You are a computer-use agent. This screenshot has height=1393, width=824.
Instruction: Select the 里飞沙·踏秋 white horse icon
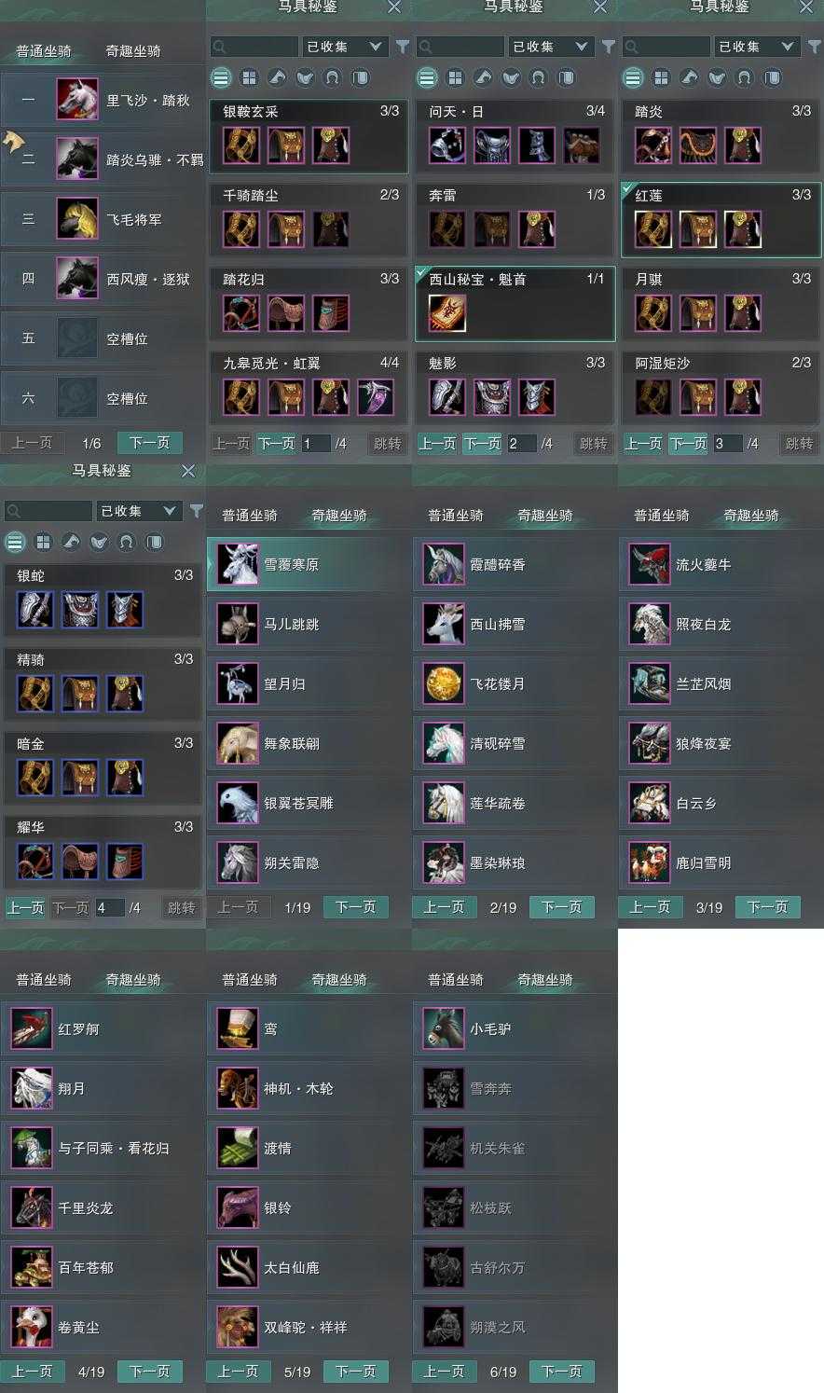(77, 100)
